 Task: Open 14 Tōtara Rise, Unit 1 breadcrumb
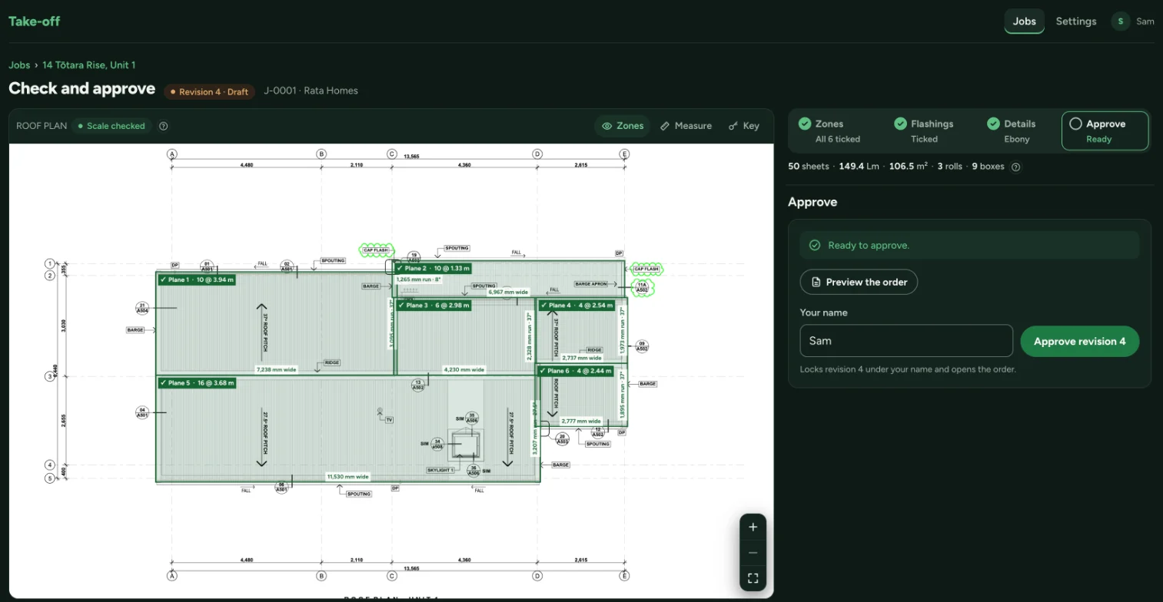[89, 65]
